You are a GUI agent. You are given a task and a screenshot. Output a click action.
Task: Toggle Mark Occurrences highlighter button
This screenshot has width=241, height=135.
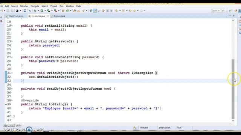[95, 11]
